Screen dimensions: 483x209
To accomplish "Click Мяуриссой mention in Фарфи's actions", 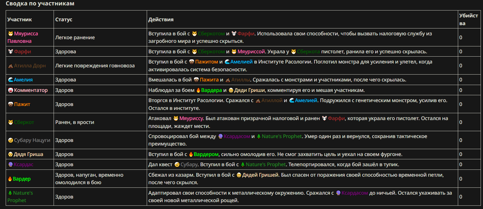I will 251,52.
